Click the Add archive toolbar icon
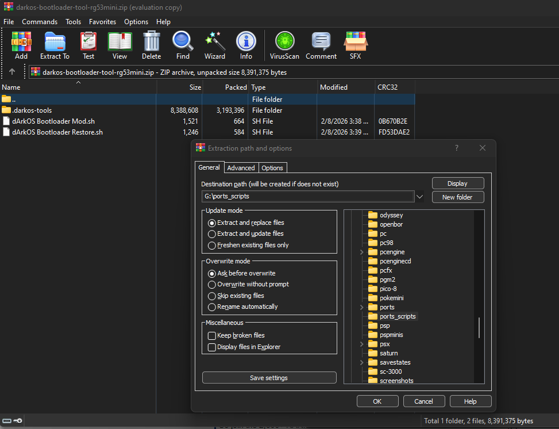The width and height of the screenshot is (559, 429). tap(21, 45)
